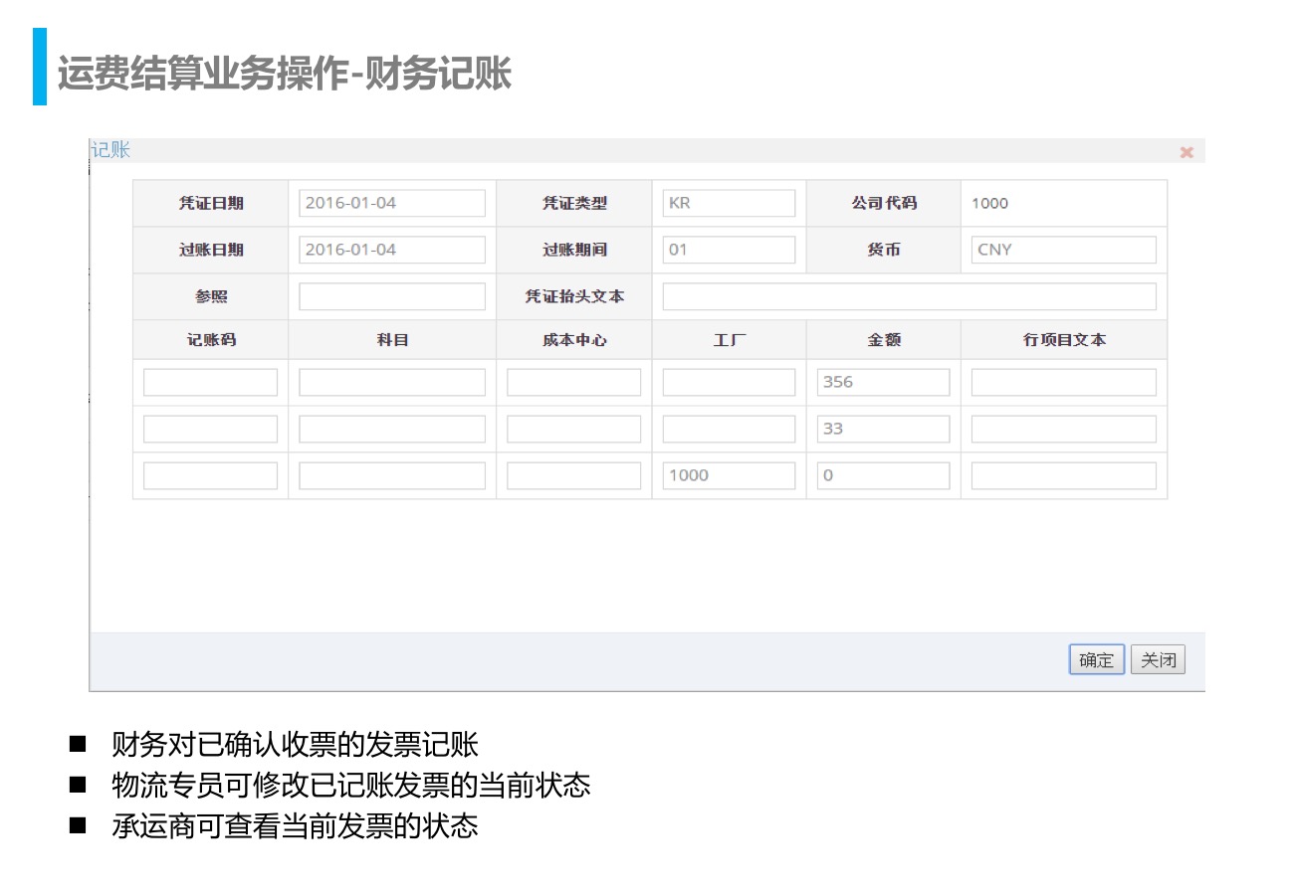Focus the empty 参照 input field
Screen dimensions: 1294x895
coord(392,296)
